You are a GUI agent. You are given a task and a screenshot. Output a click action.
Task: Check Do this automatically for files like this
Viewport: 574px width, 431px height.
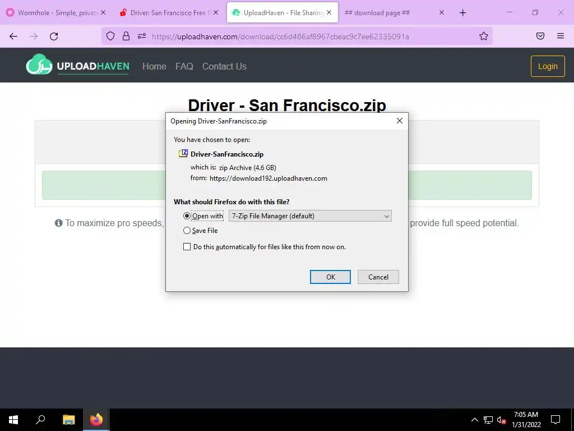pyautogui.click(x=187, y=247)
